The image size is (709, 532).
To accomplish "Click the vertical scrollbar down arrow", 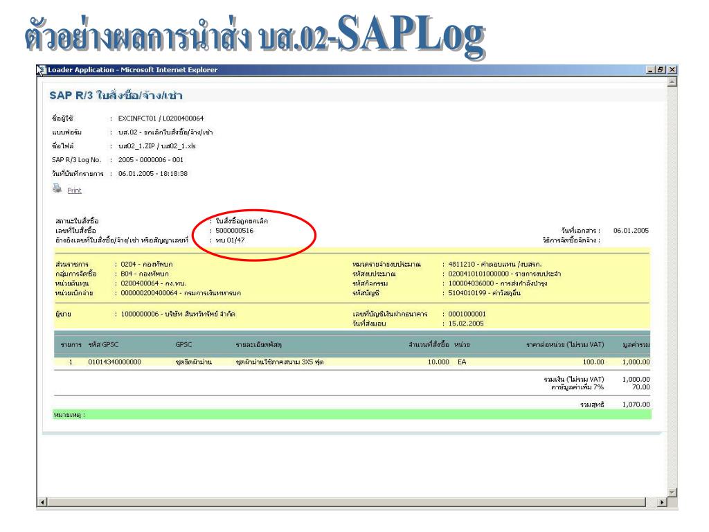I will [672, 493].
